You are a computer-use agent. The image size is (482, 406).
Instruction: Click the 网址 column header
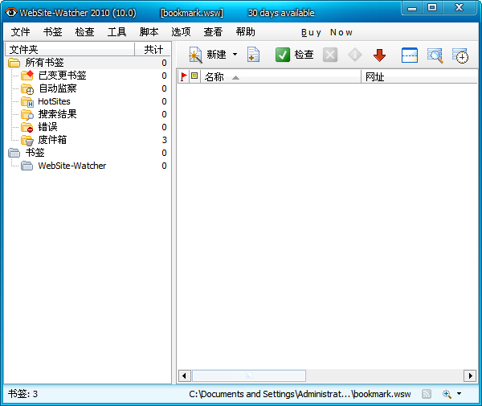click(419, 76)
